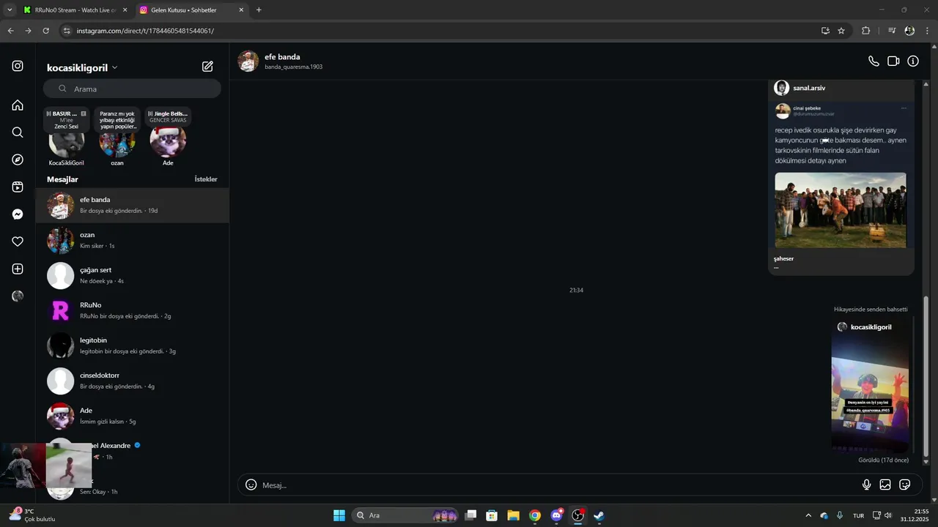
Task: Bookmark this page star icon
Action: 841,31
